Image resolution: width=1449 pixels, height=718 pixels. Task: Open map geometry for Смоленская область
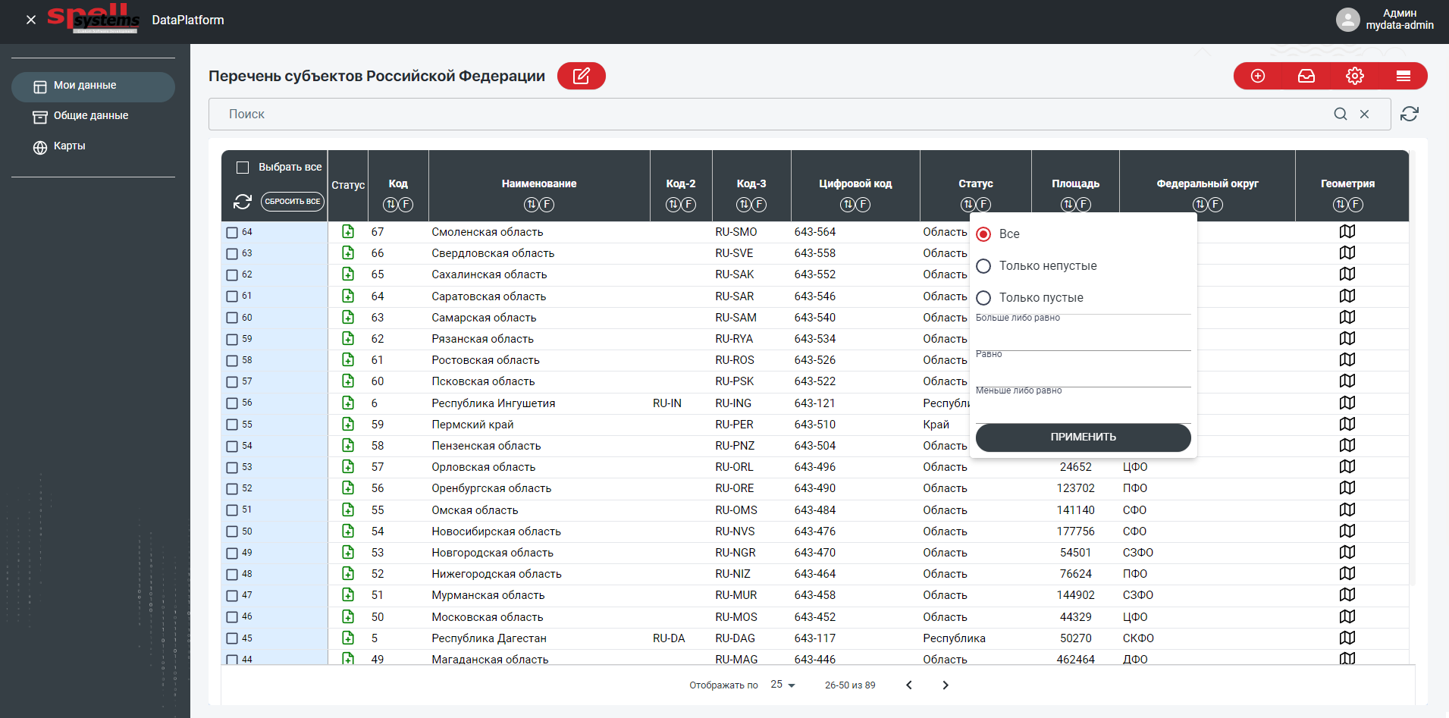[1347, 231]
